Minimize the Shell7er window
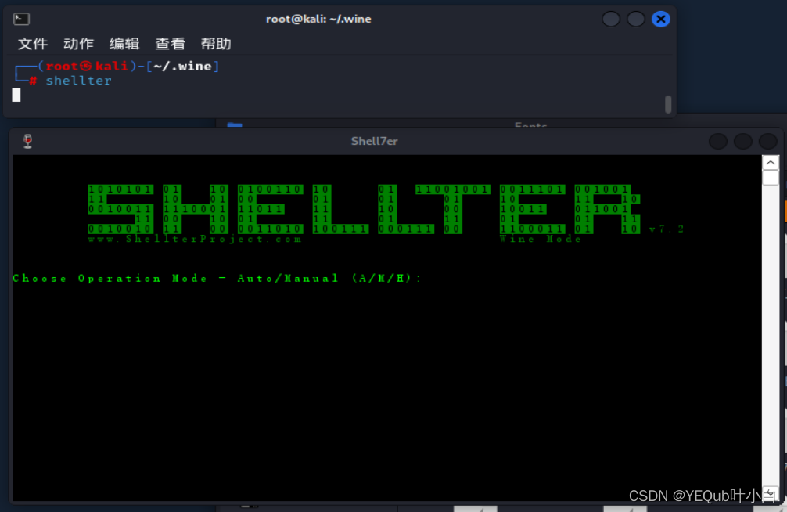Screen dimensions: 787x512 click(x=717, y=141)
